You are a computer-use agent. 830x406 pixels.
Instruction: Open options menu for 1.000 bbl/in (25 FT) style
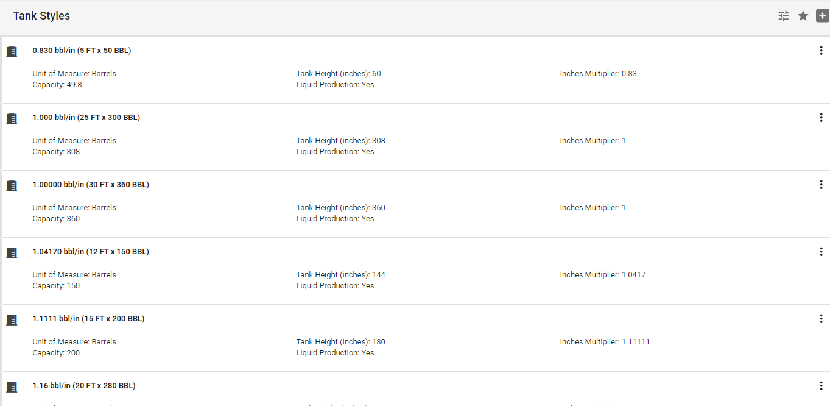point(821,118)
